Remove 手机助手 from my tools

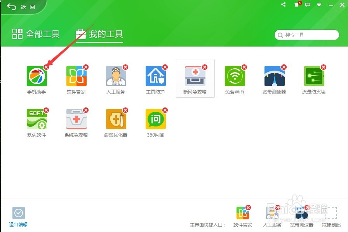click(46, 67)
